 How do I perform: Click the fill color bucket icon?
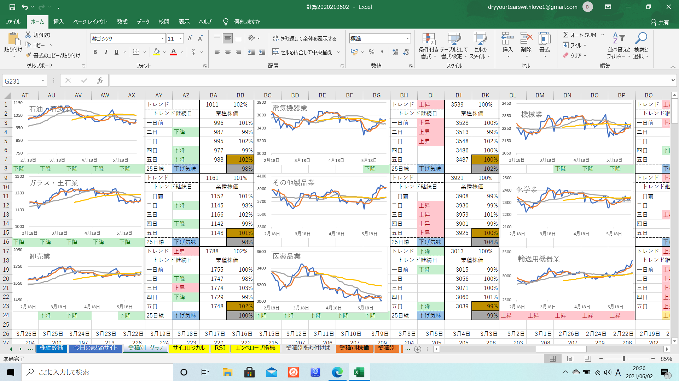coord(156,52)
